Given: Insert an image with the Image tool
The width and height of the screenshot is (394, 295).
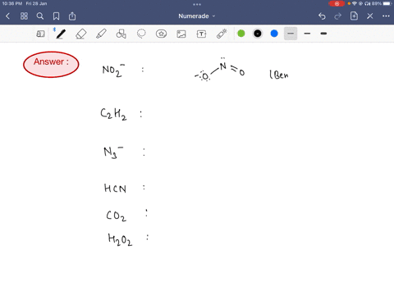Looking at the screenshot, I should 181,34.
